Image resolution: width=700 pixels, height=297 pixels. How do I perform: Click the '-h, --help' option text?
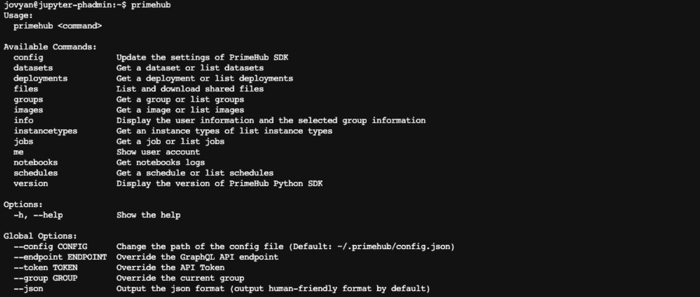[38, 215]
